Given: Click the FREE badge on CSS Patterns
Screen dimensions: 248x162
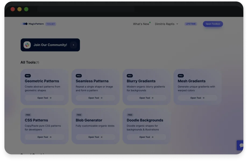Looking at the screenshot, I should 28,115.
